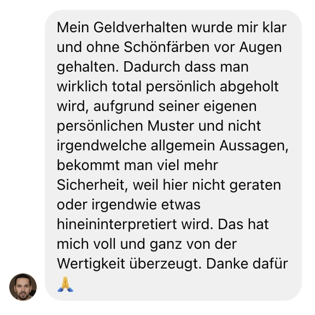Open the sender's profile picture avatar
Image resolution: width=315 pixels, height=315 pixels.
click(x=23, y=287)
